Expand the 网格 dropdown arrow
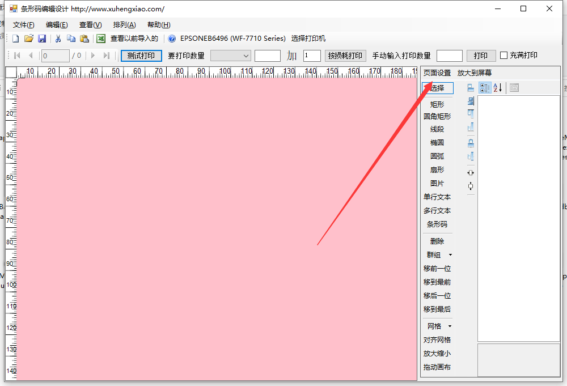This screenshot has width=567, height=386. (451, 326)
